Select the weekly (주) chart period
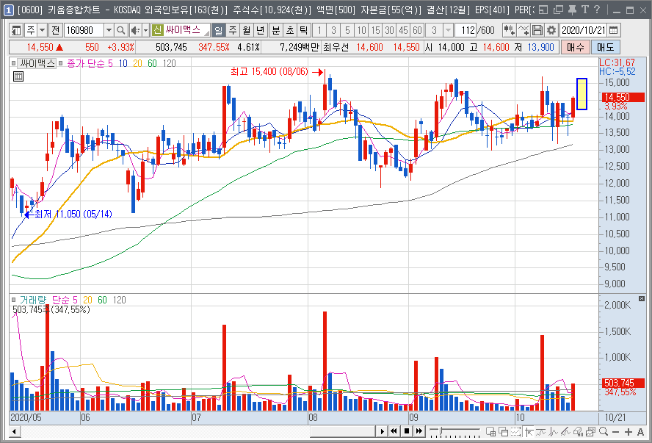This screenshot has width=652, height=443. tap(233, 30)
